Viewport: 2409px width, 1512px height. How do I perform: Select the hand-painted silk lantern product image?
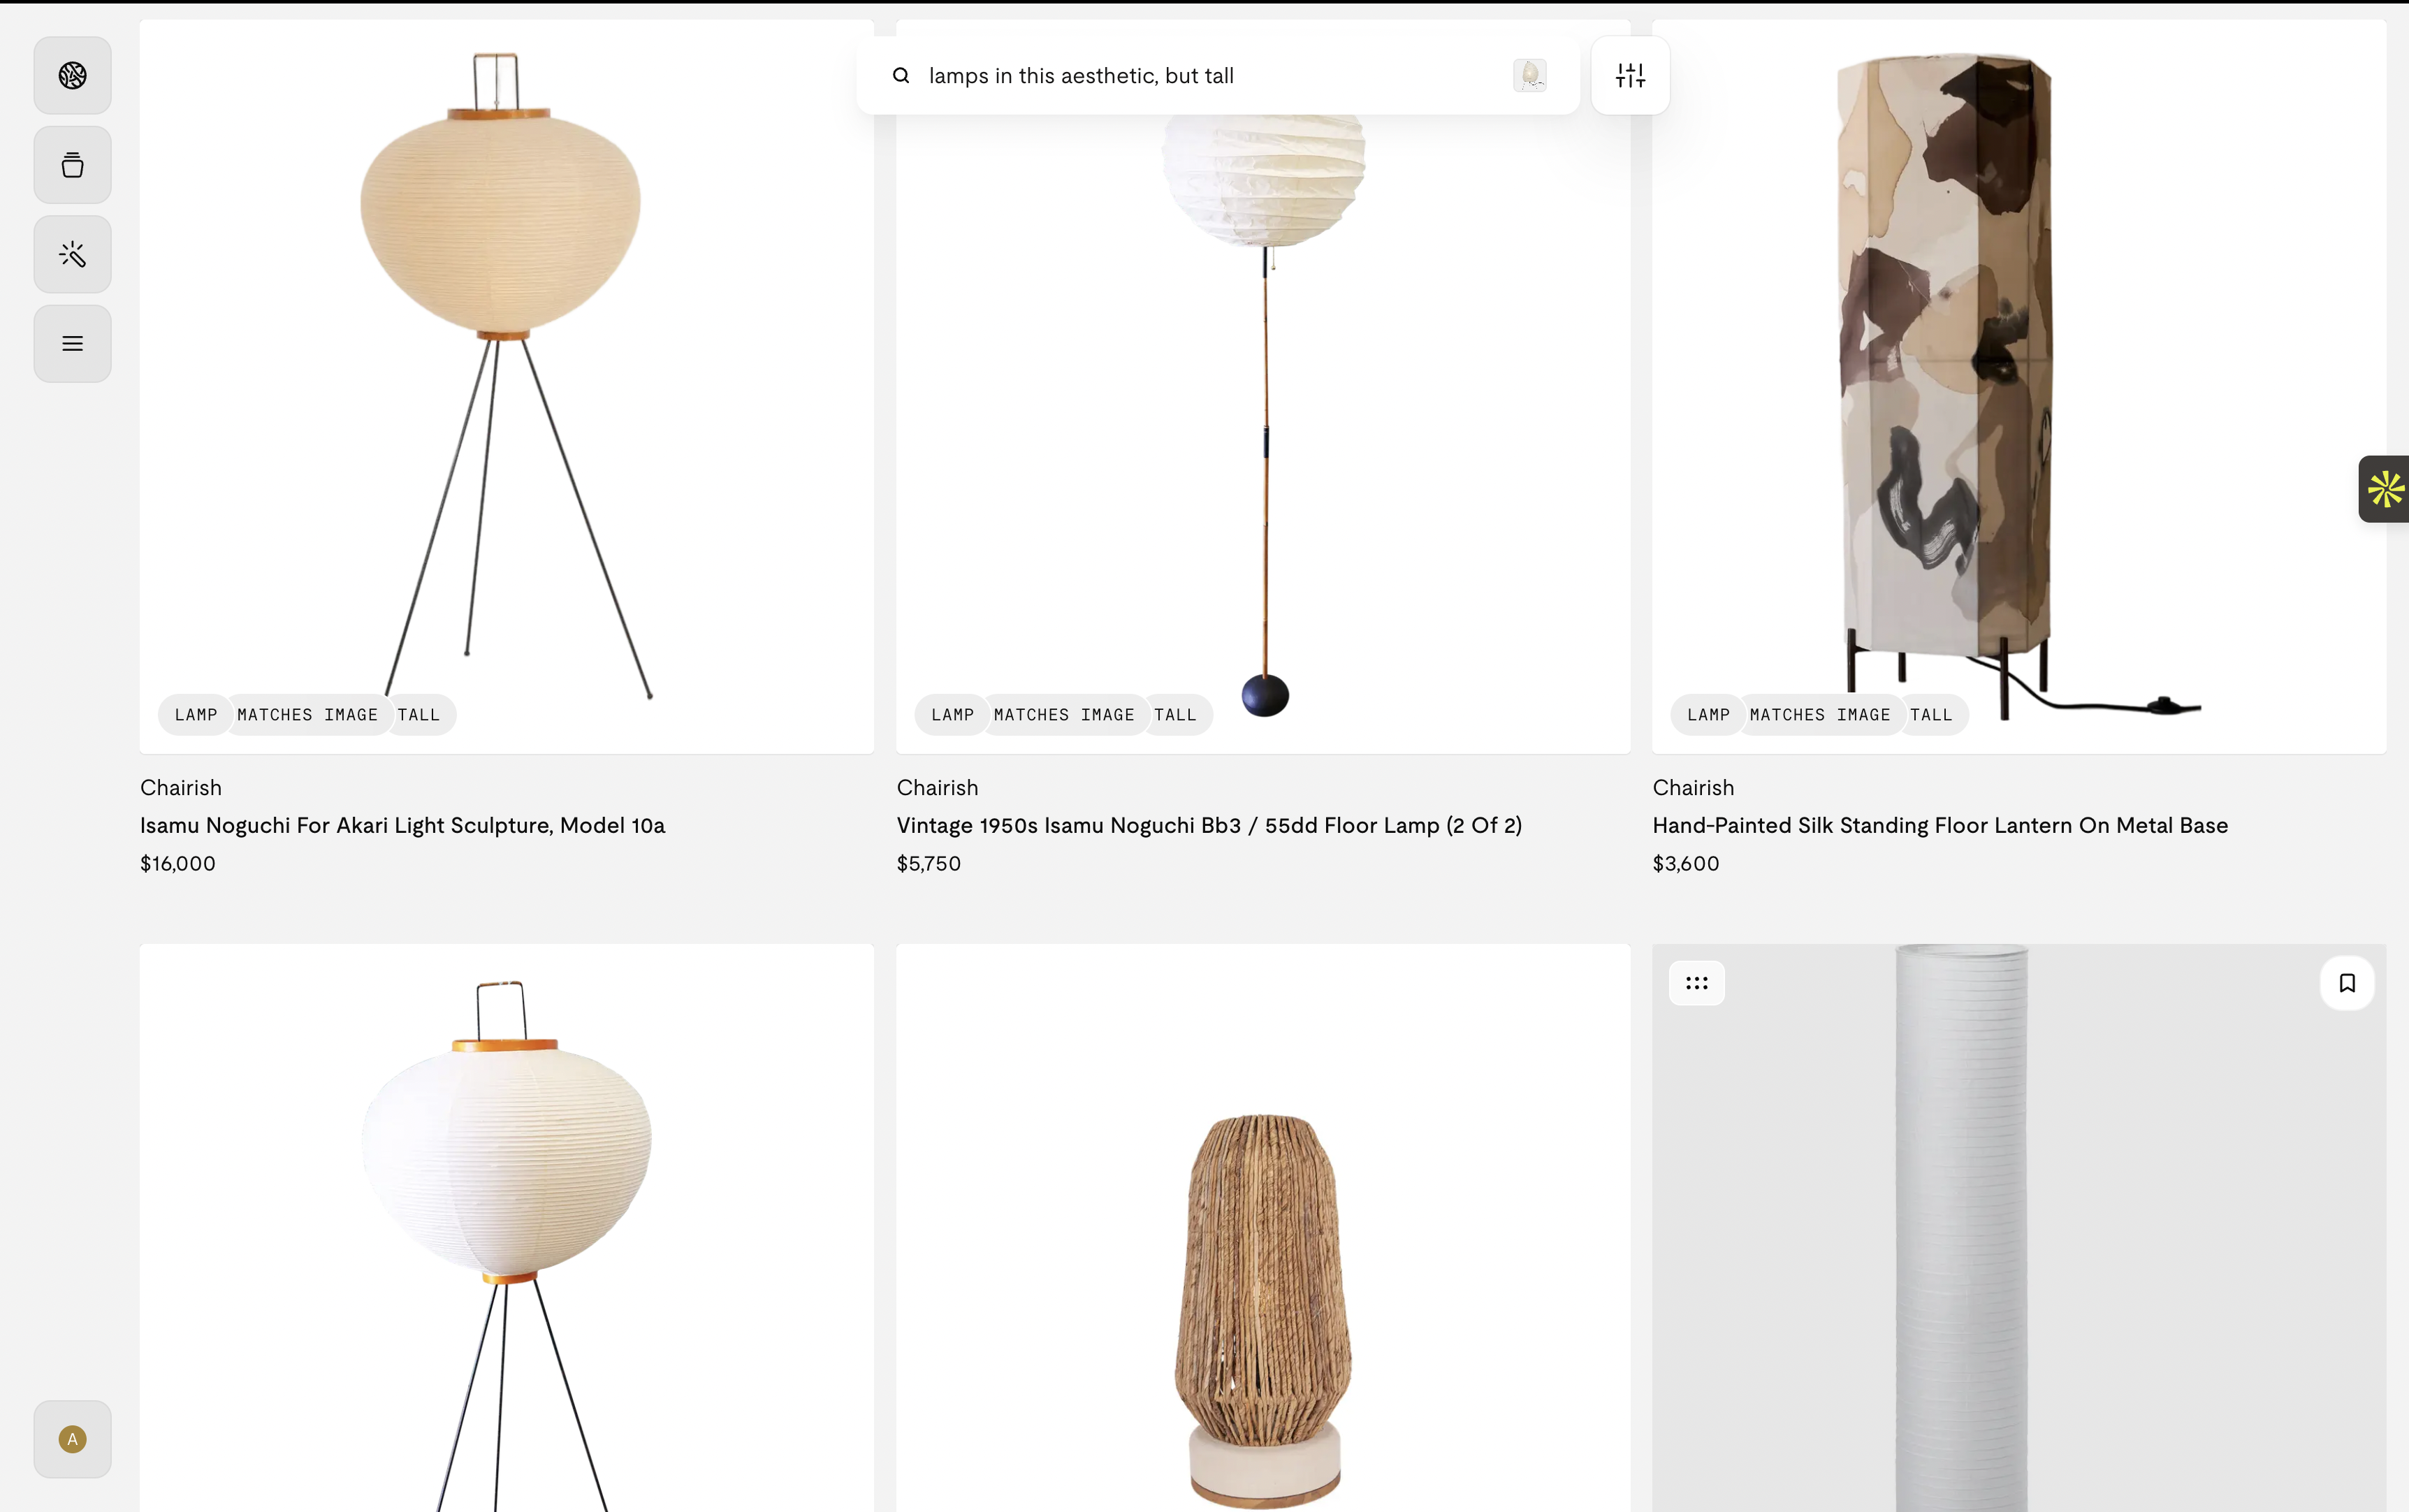(x=2019, y=386)
